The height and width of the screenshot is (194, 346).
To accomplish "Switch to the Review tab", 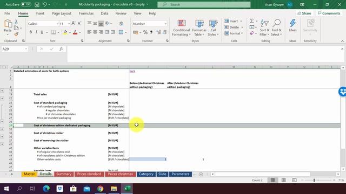I will (x=121, y=13).
